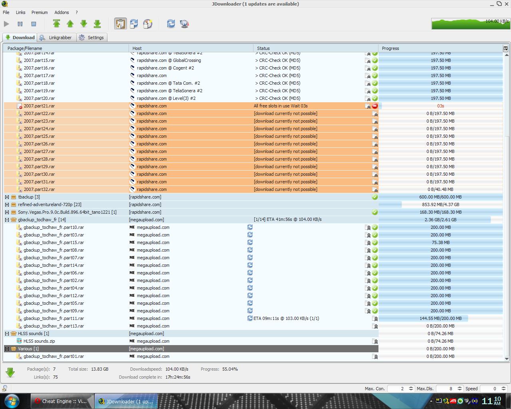Click the ATI tray icon
Screen dimensions: 511x409
(x=453, y=401)
